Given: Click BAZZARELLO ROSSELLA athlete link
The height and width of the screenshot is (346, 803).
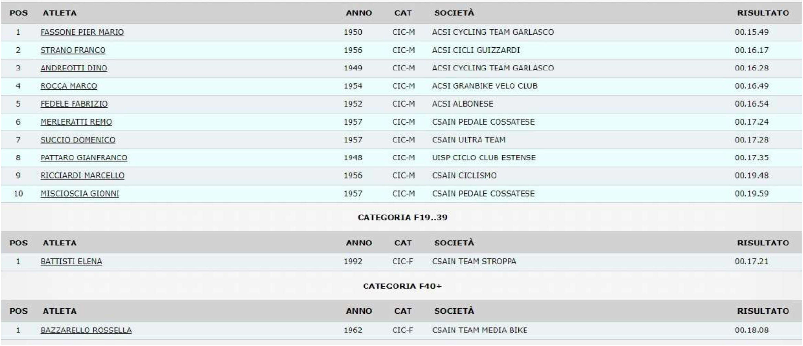Looking at the screenshot, I should click(86, 330).
